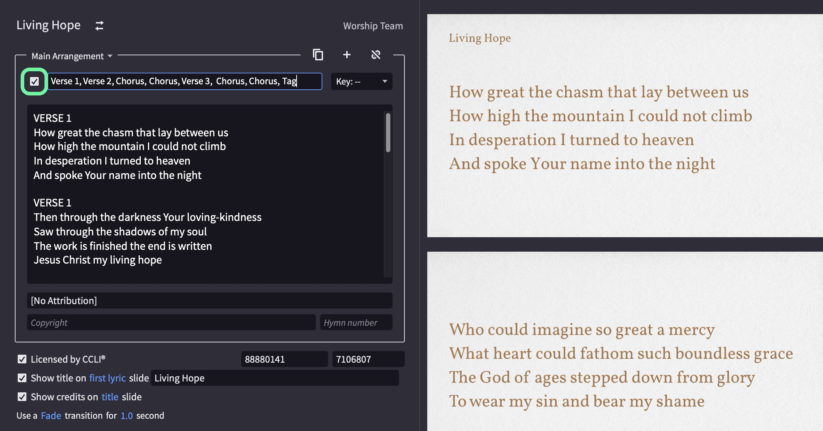Click the editor line 'And spoke Your name into the night'
The height and width of the screenshot is (431, 823).
coord(118,175)
